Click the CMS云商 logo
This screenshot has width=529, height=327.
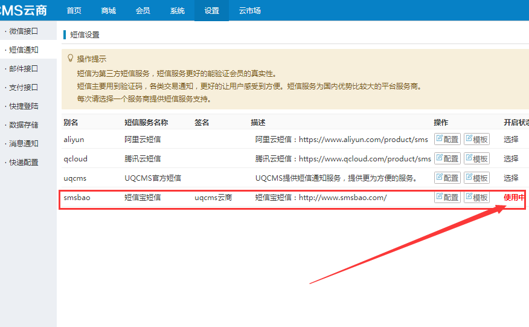point(23,10)
